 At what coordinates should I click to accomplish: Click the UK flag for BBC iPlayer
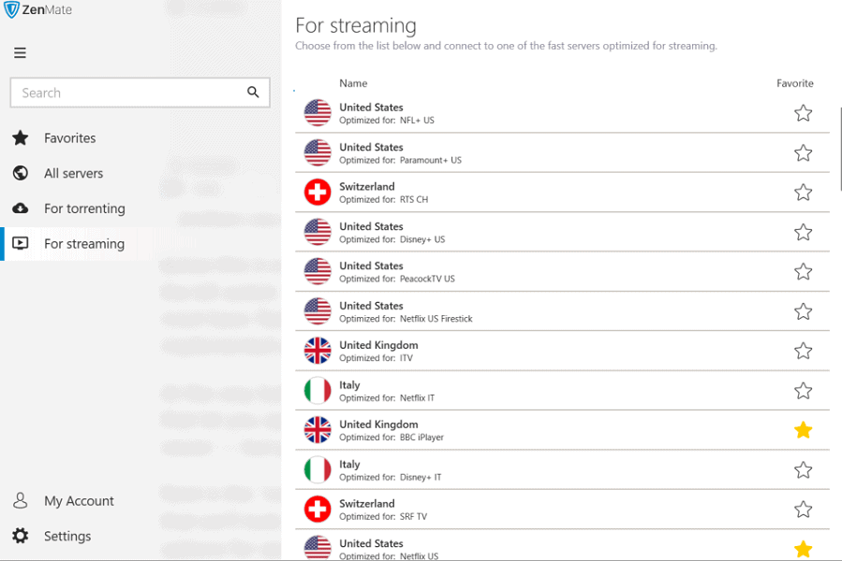[318, 430]
